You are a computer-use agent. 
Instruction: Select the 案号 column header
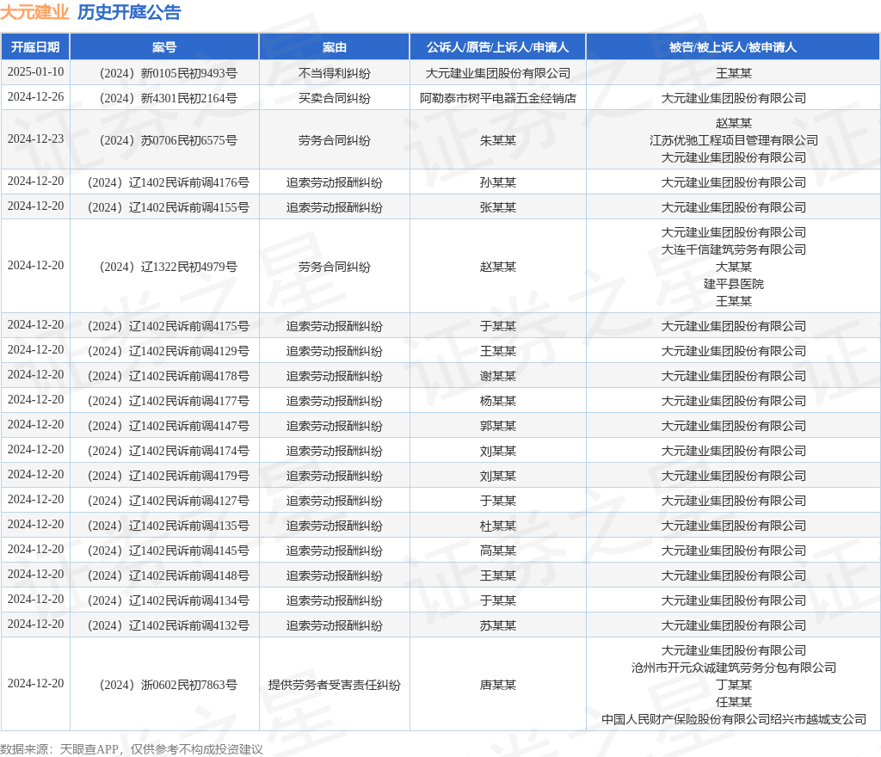[164, 47]
